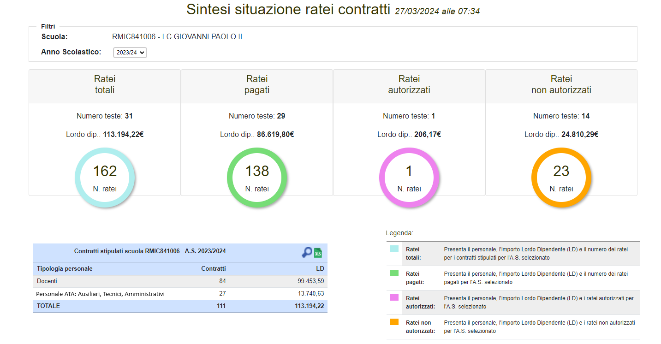661x344 pixels.
Task: Click the magnifying glass search icon
Action: (x=307, y=252)
